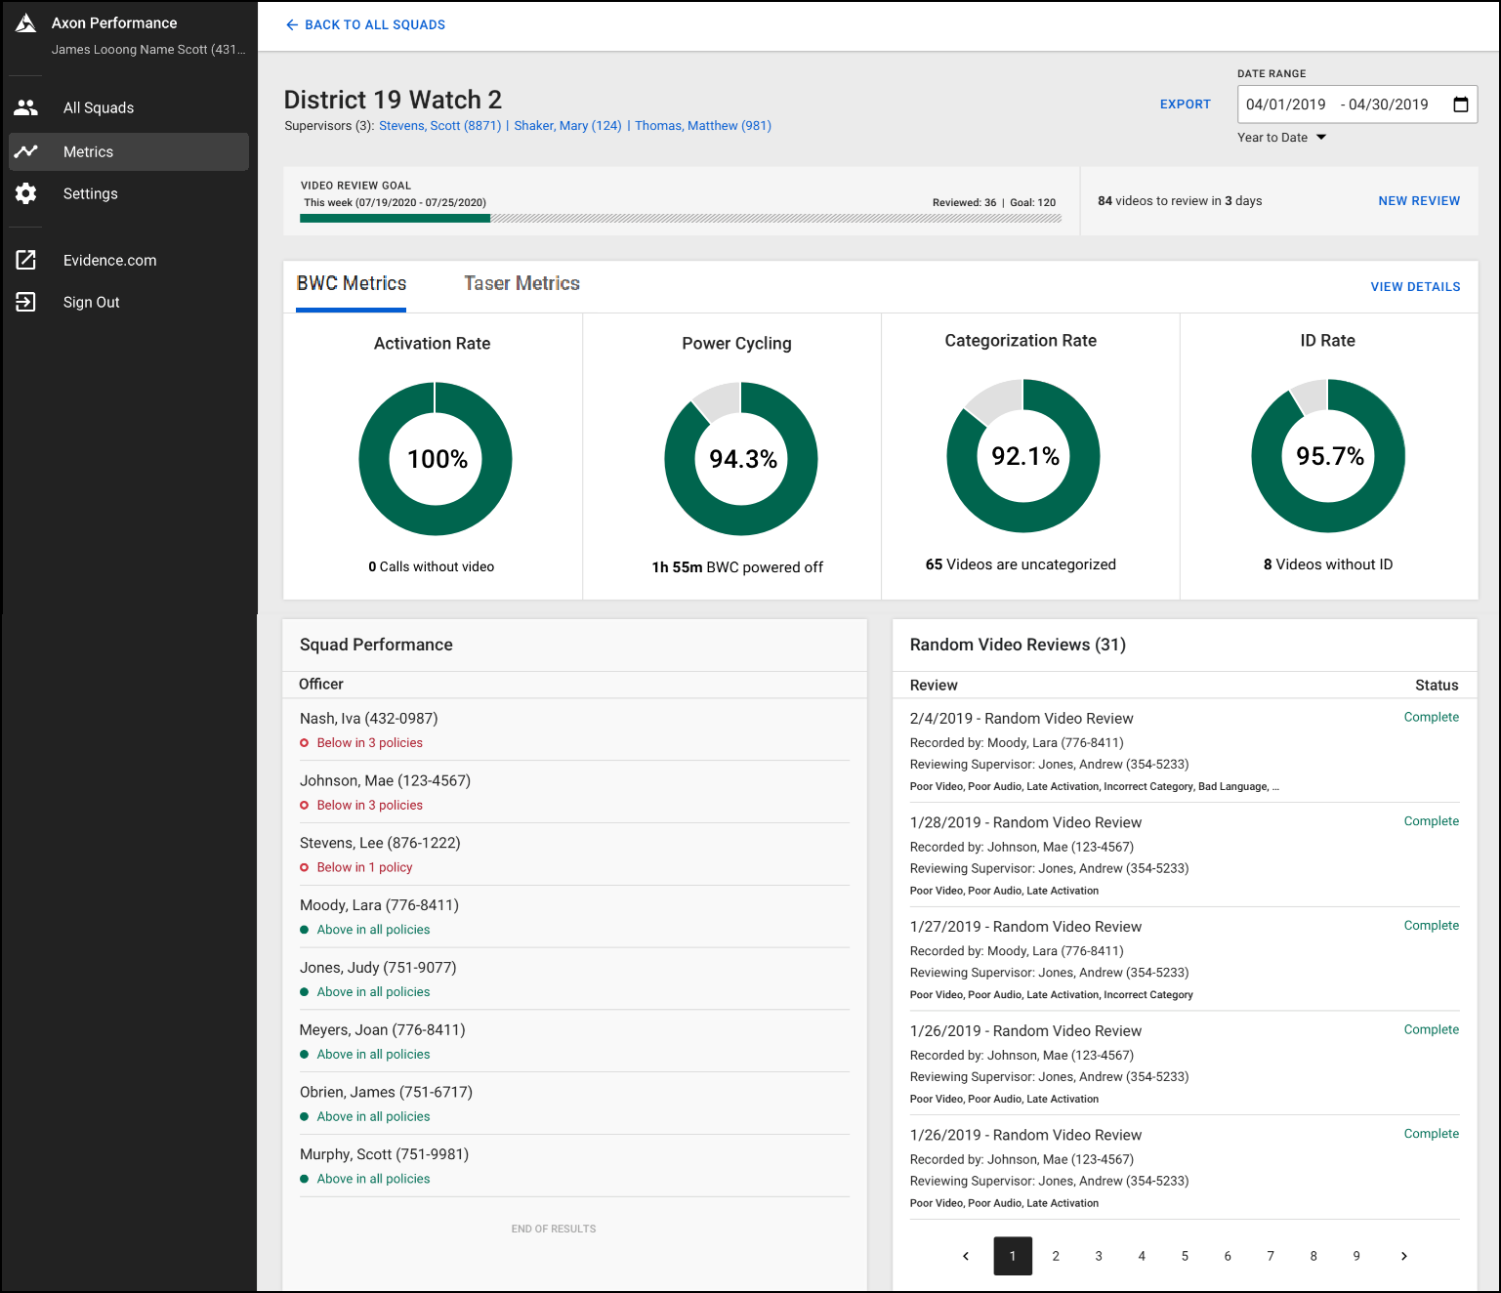Click the Axon Performance logo
Image resolution: width=1501 pixels, height=1293 pixels.
[25, 21]
